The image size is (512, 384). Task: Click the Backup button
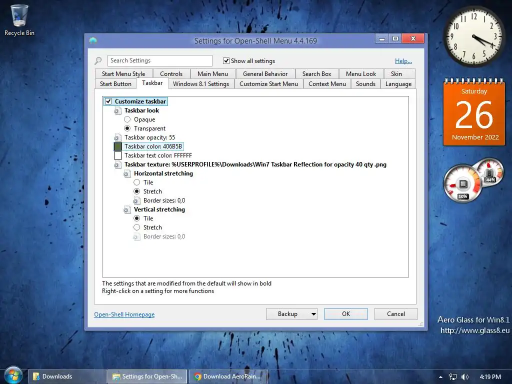coord(287,314)
